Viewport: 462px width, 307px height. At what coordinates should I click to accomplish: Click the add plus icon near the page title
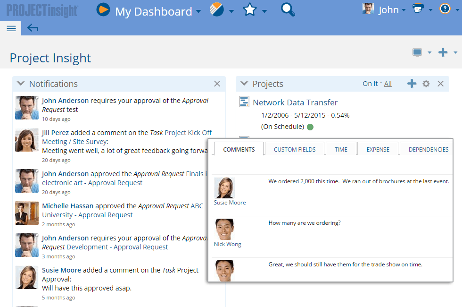click(443, 52)
